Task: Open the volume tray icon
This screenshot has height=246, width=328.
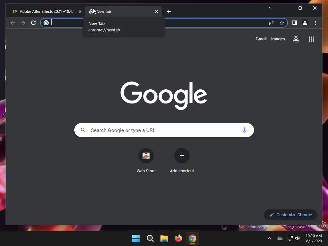Action: [298, 238]
